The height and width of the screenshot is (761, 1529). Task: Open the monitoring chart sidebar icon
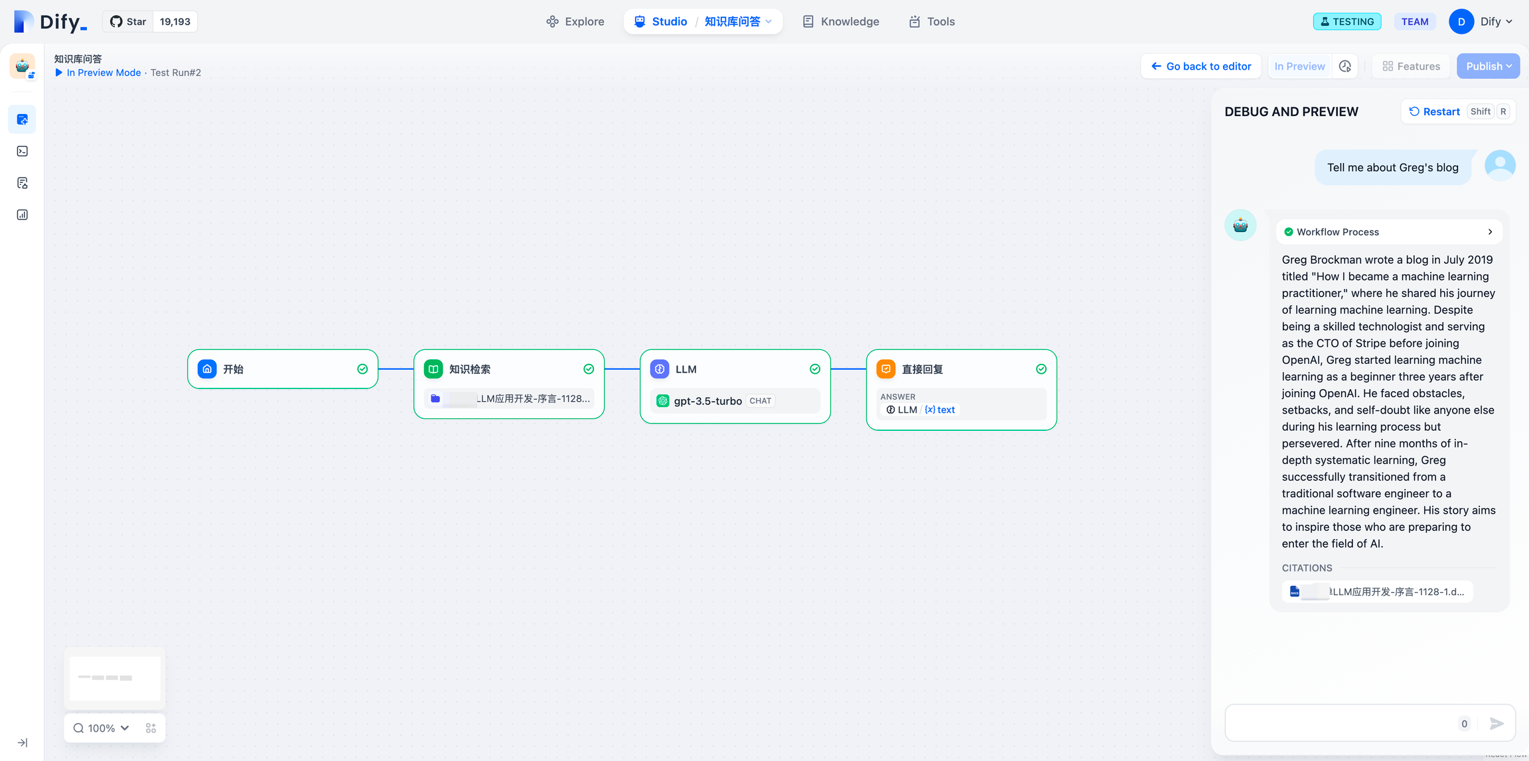[x=22, y=215]
